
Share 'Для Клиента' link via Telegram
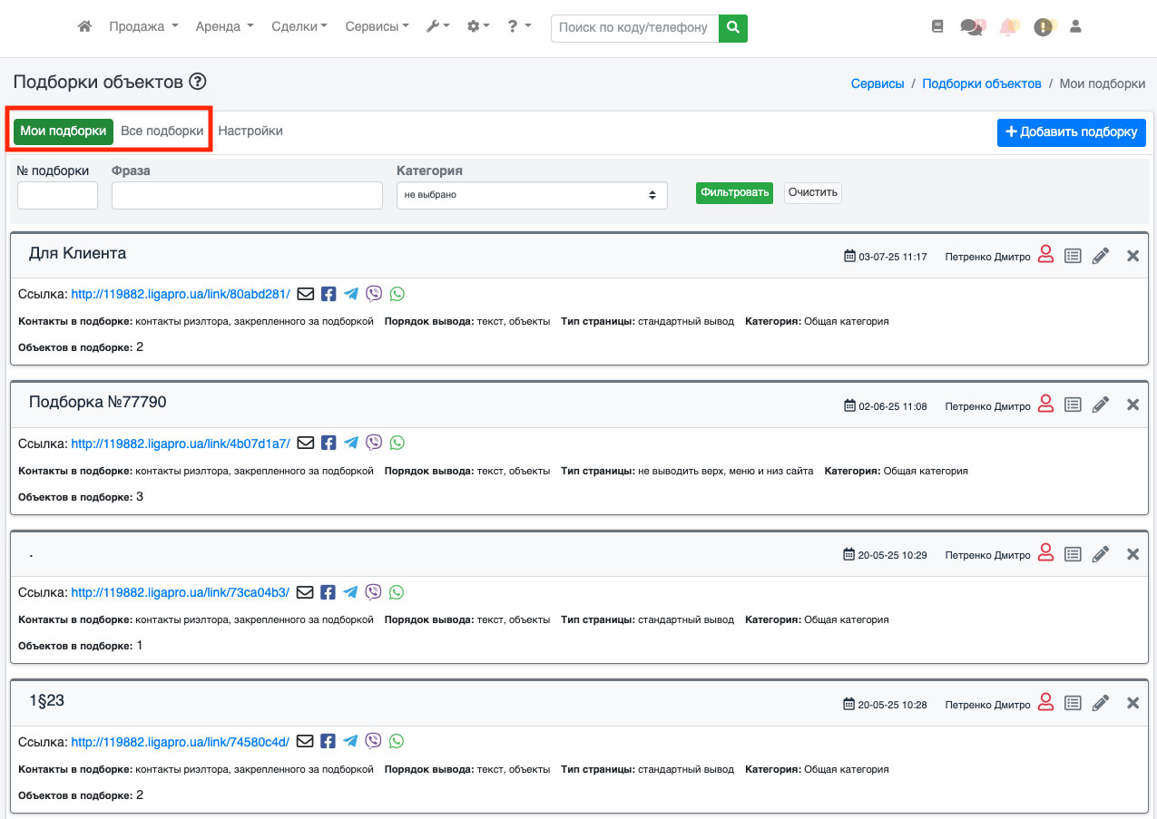point(351,294)
